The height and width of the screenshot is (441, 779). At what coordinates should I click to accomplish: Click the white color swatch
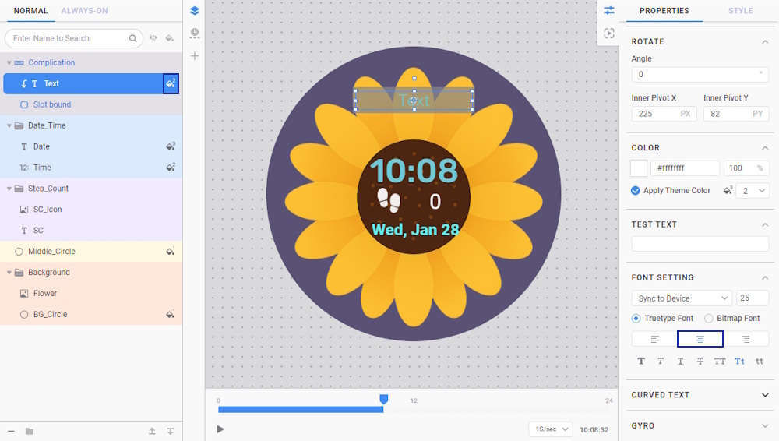click(x=639, y=168)
